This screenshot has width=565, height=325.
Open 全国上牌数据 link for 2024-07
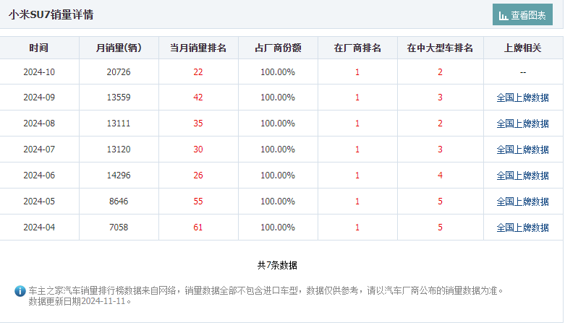coord(522,149)
